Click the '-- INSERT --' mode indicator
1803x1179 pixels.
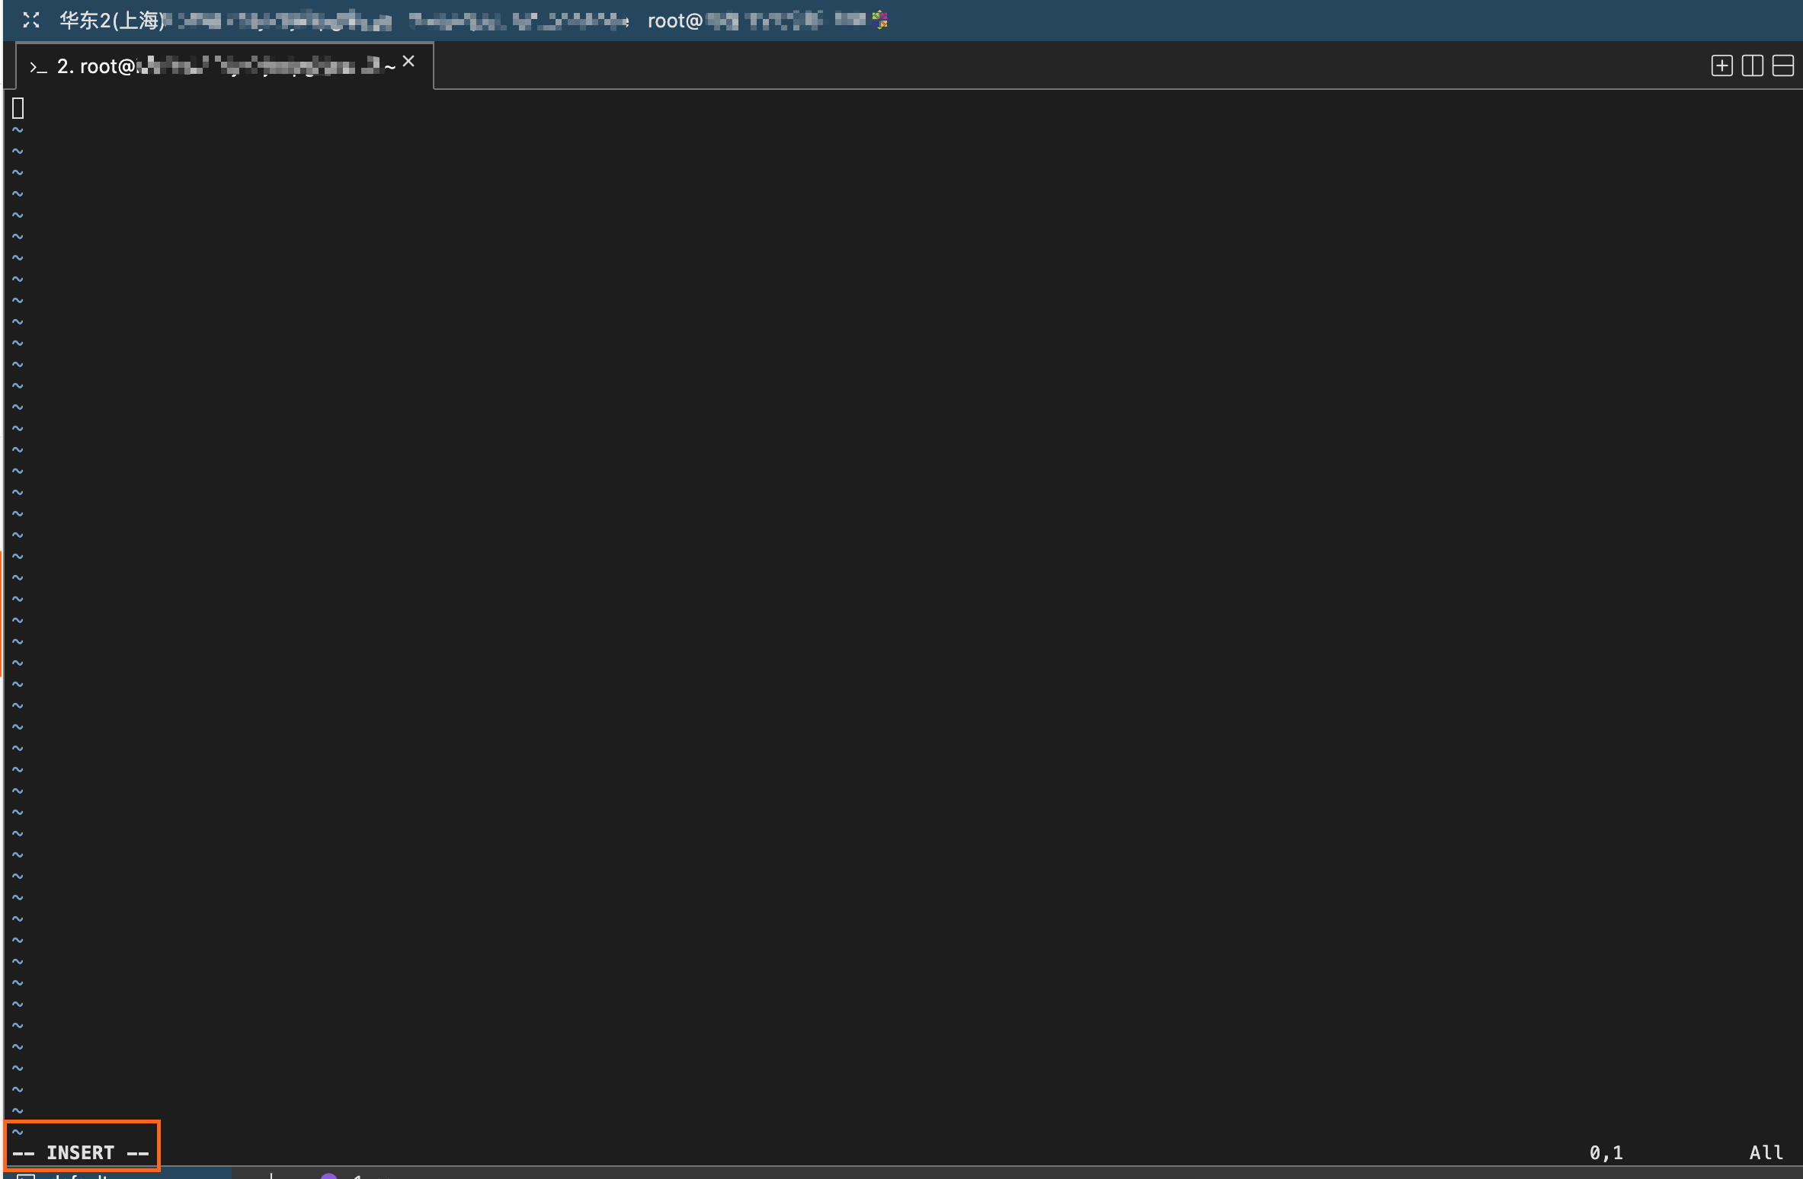[81, 1152]
